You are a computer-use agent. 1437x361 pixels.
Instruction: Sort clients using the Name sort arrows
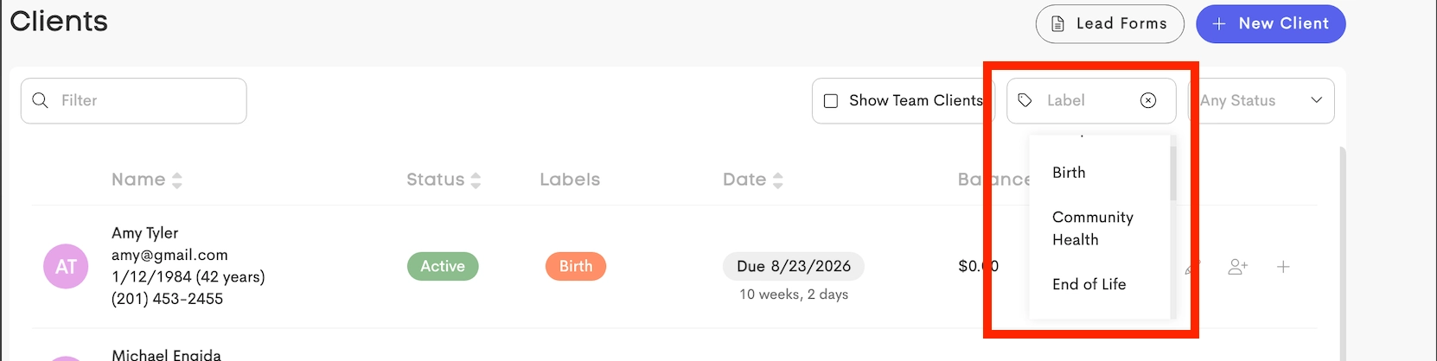(x=177, y=180)
